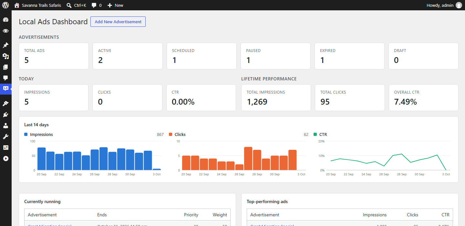465x226 pixels.
Task: Open Users from the person sidebar icon
Action: coord(5,126)
